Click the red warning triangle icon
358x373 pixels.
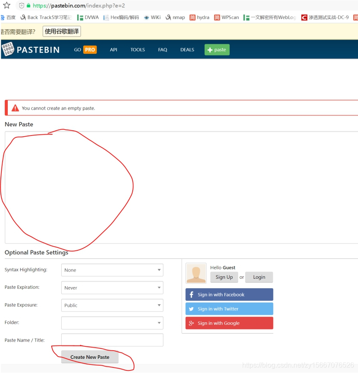point(15,108)
